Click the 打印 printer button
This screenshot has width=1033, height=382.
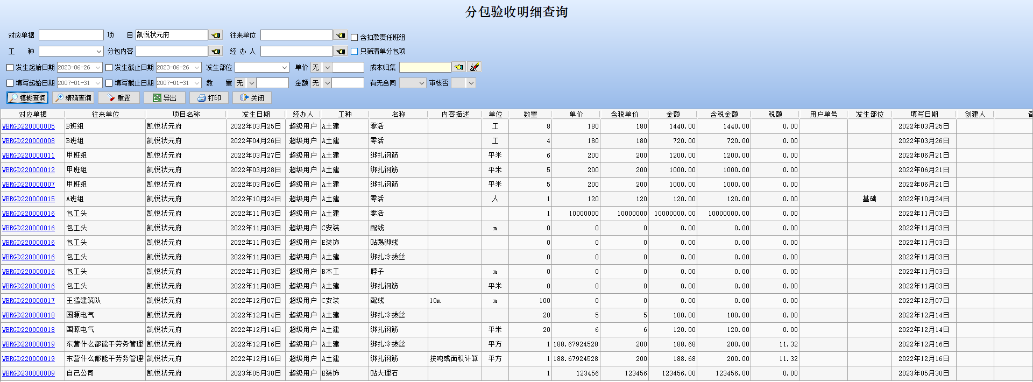[x=209, y=98]
